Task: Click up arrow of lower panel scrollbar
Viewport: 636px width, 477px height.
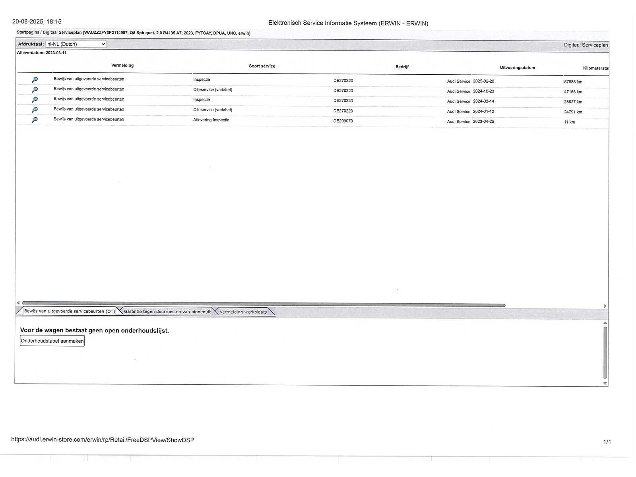Action: click(605, 323)
